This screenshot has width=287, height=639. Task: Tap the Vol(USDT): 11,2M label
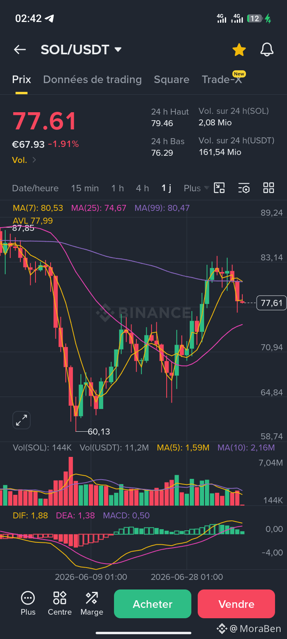[x=114, y=448]
